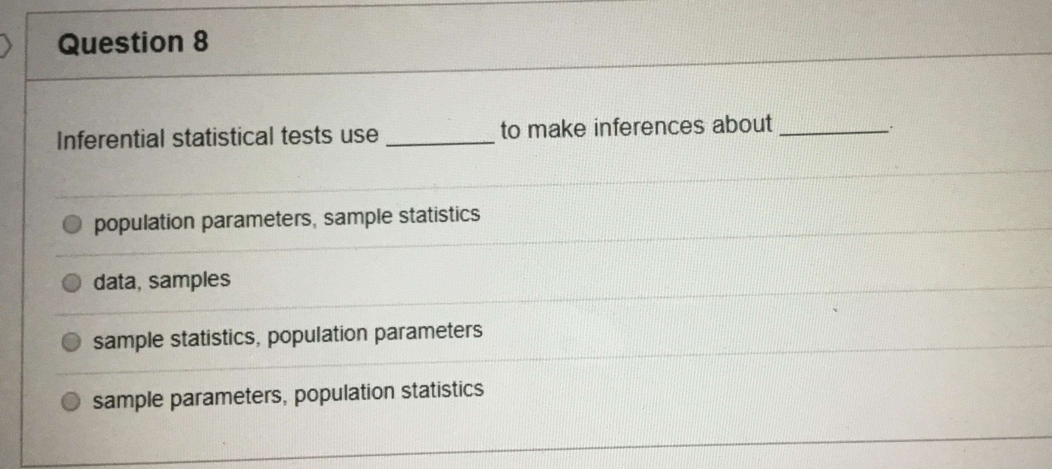The width and height of the screenshot is (1052, 469).
Task: Click 'sample statistics' in the first answer option
Action: click(x=402, y=216)
